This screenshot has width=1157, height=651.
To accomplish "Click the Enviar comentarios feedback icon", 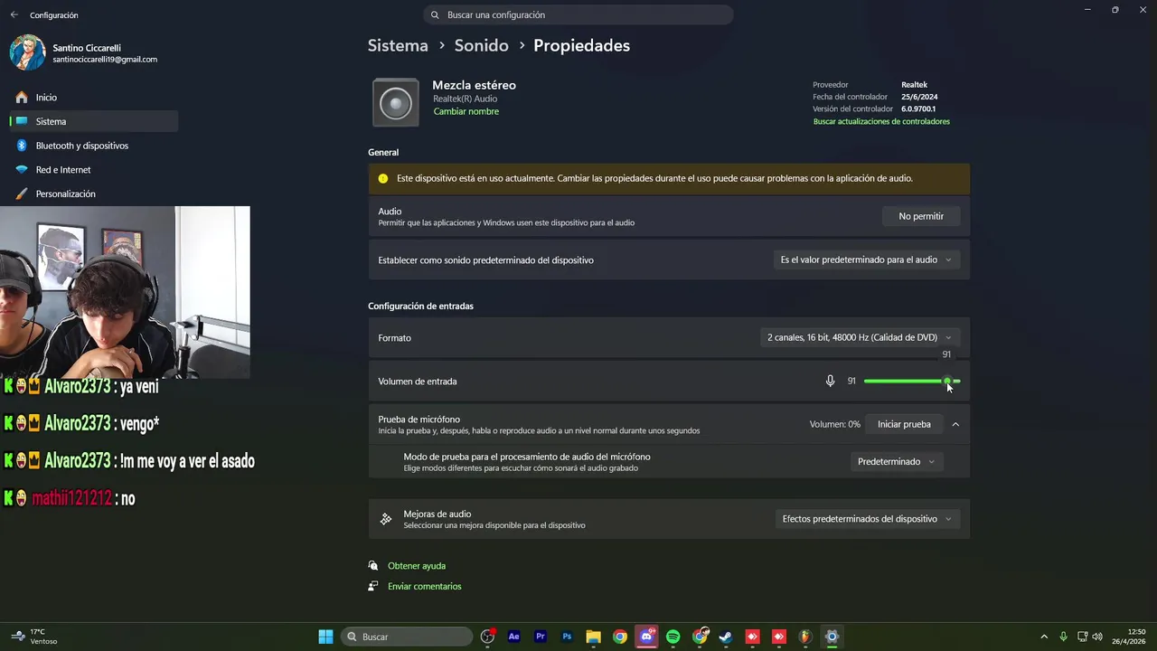I will point(373,586).
